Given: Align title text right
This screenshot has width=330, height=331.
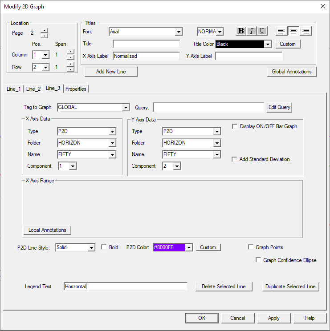Looking at the screenshot, I should click(306, 31).
